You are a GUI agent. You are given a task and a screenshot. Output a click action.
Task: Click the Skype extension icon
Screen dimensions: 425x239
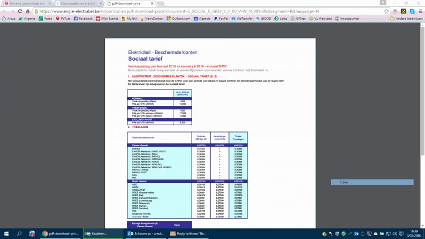[411, 11]
